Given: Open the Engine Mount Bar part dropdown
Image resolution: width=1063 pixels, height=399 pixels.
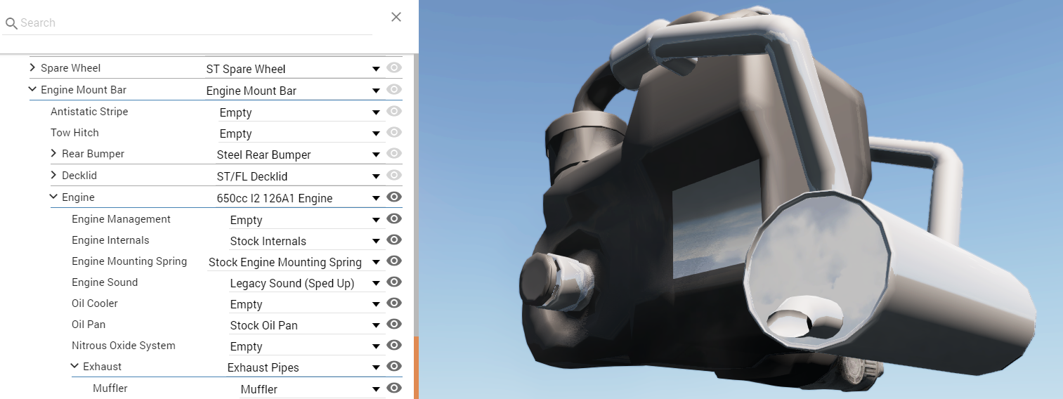Looking at the screenshot, I should (x=294, y=91).
